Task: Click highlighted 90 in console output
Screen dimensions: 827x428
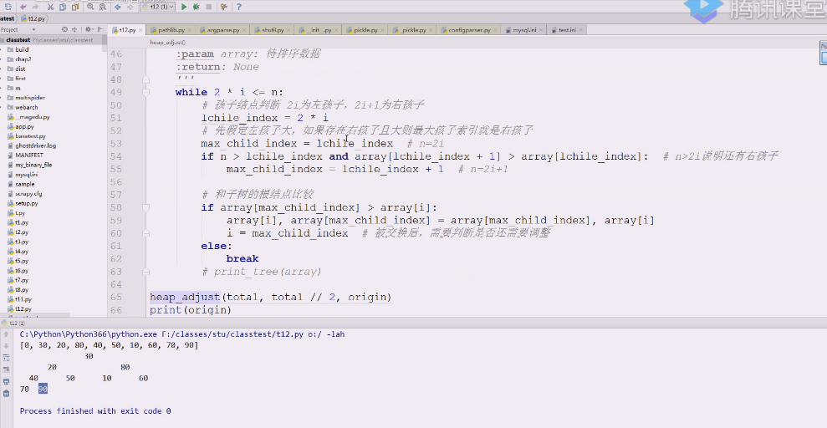Action: point(43,389)
